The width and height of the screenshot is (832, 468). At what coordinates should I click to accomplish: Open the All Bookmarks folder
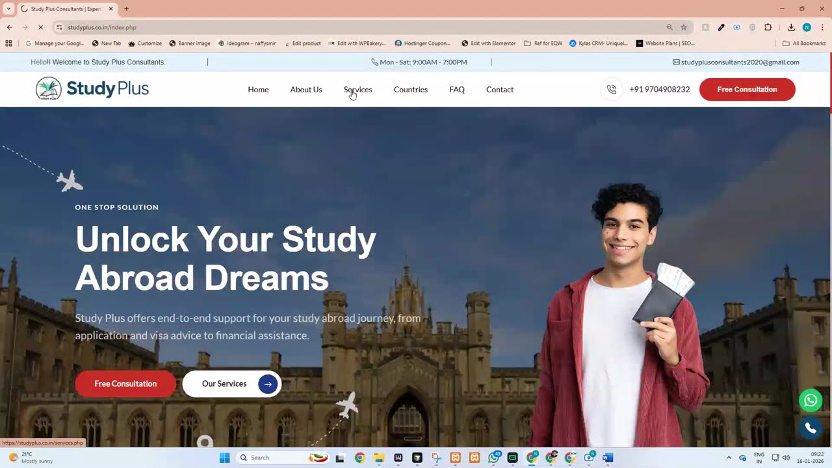click(x=804, y=44)
